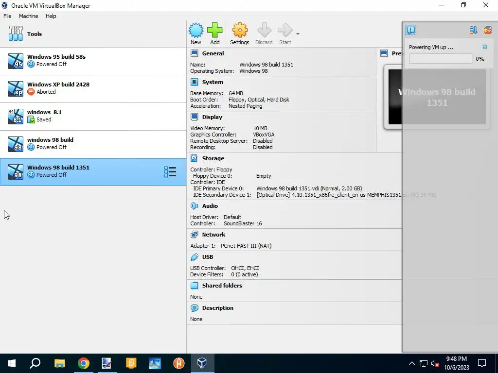Click the Storage section disk icon

tap(194, 158)
